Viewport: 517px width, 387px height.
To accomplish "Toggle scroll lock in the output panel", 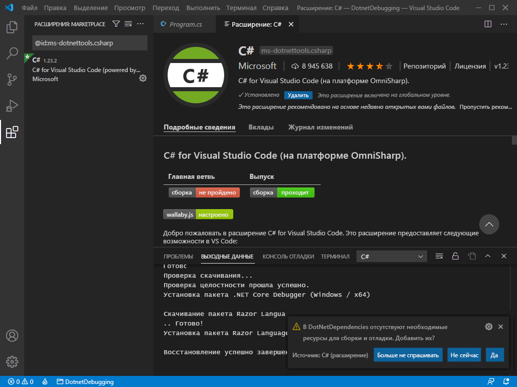I will click(455, 256).
